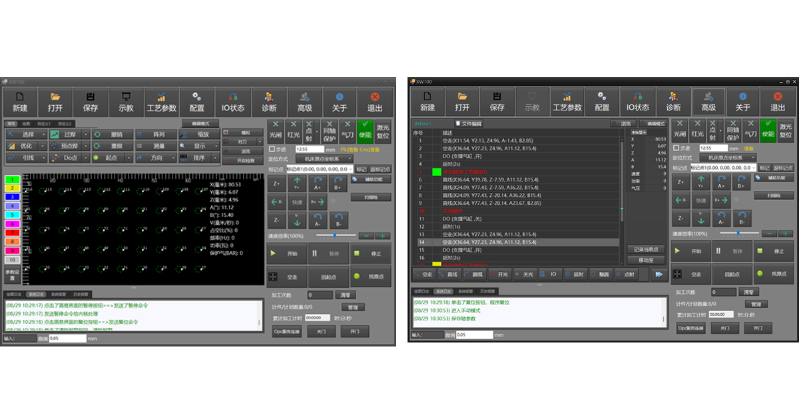Click Opc服务连接 in the right window
Viewport: 799px width, 399px height.
(690, 328)
